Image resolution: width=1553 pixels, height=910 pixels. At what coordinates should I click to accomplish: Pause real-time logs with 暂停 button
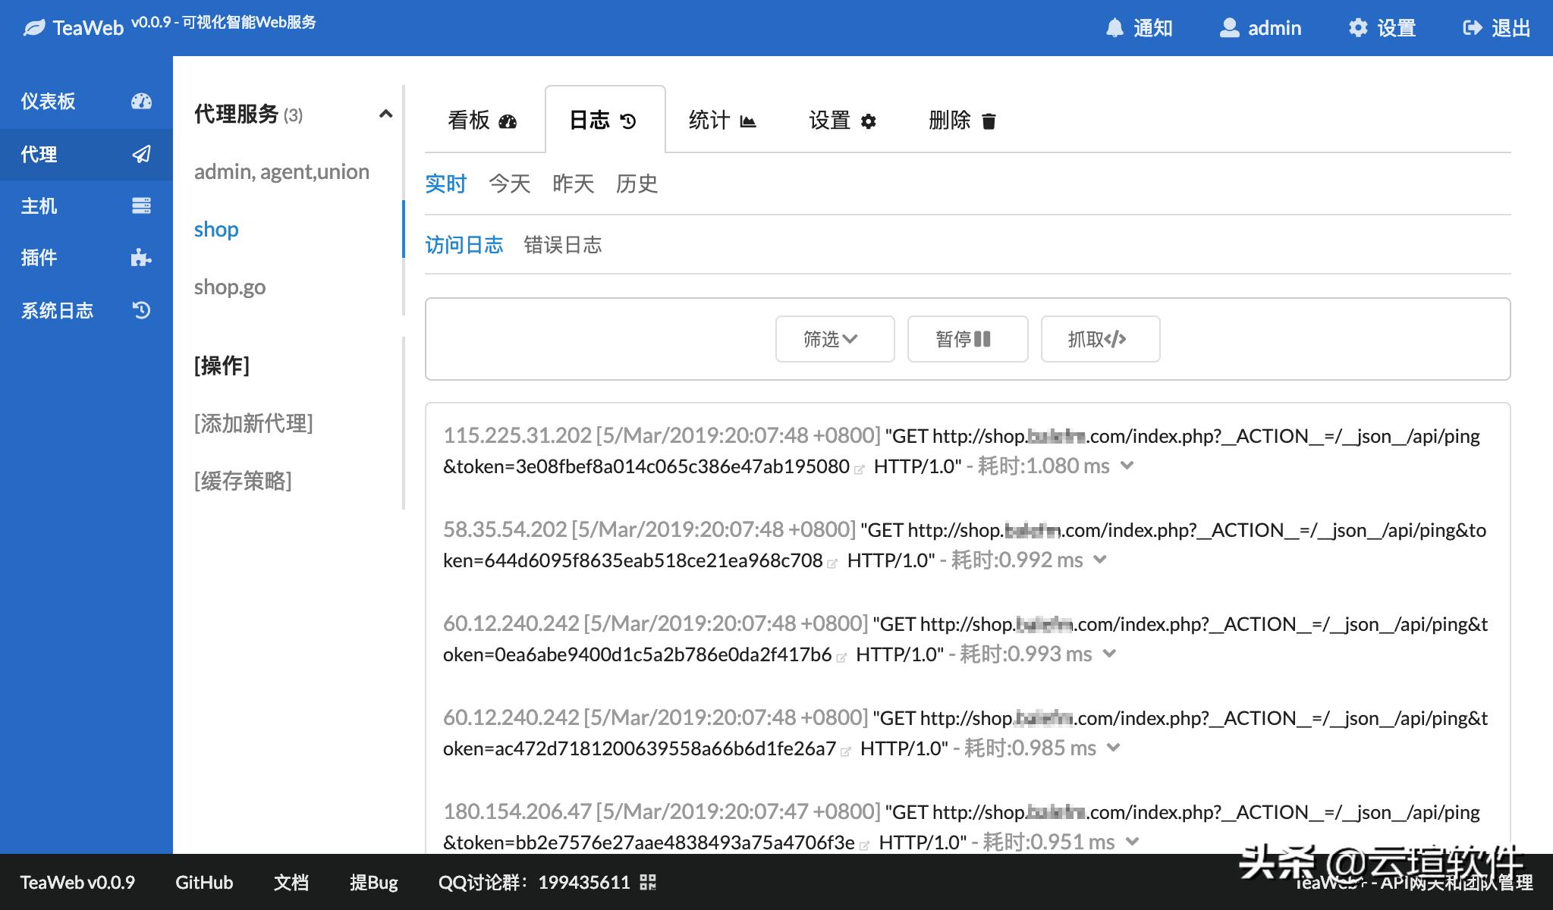(x=967, y=339)
